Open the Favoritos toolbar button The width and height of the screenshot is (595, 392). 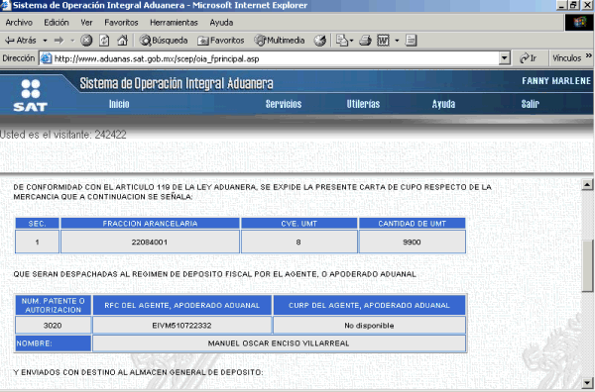[x=221, y=41]
